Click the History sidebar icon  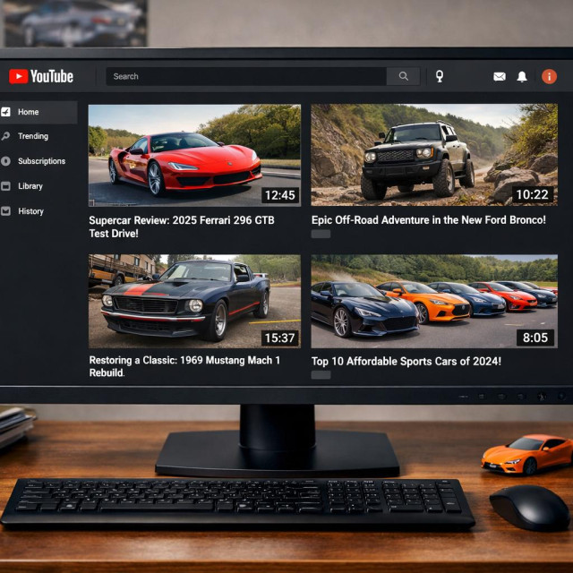5,211
